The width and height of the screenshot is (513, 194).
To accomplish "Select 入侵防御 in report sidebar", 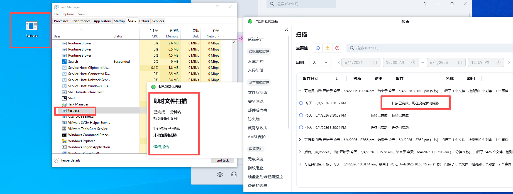I will tap(256, 70).
